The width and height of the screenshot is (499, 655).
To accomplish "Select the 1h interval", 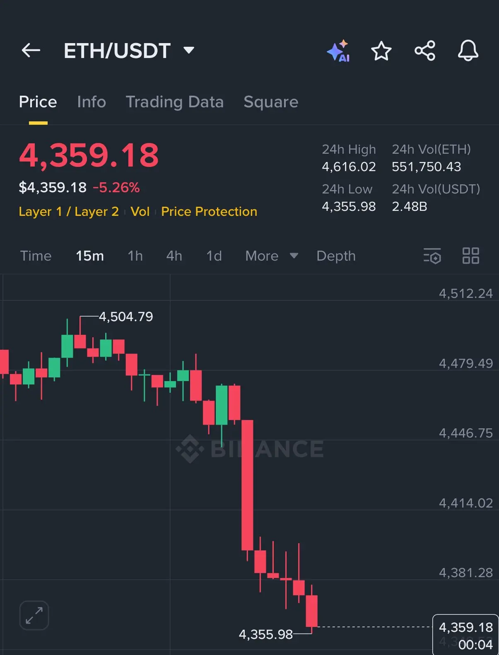I will (135, 256).
